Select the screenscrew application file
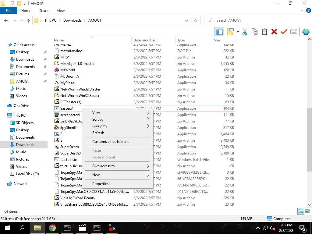 67,115
